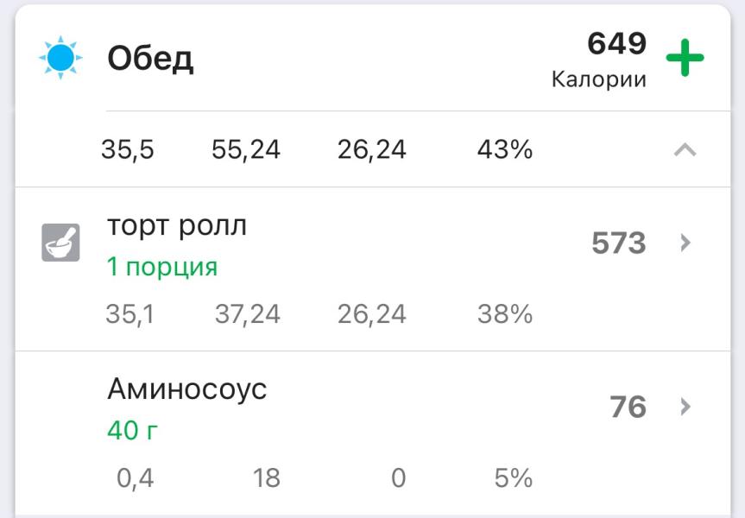Click the 35,5 value in the Обед summary
The image size is (745, 518).
(x=128, y=150)
